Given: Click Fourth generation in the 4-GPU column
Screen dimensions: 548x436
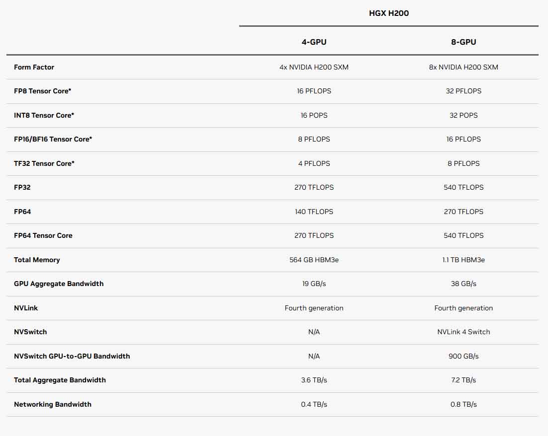Looking at the screenshot, I should point(314,308).
